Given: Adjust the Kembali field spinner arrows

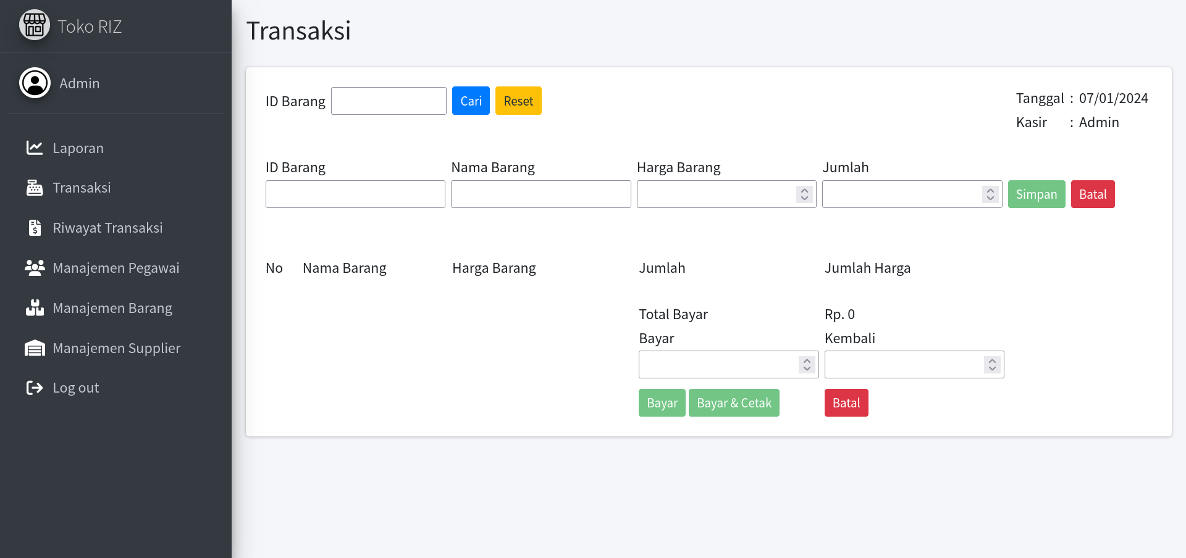Looking at the screenshot, I should coord(992,365).
